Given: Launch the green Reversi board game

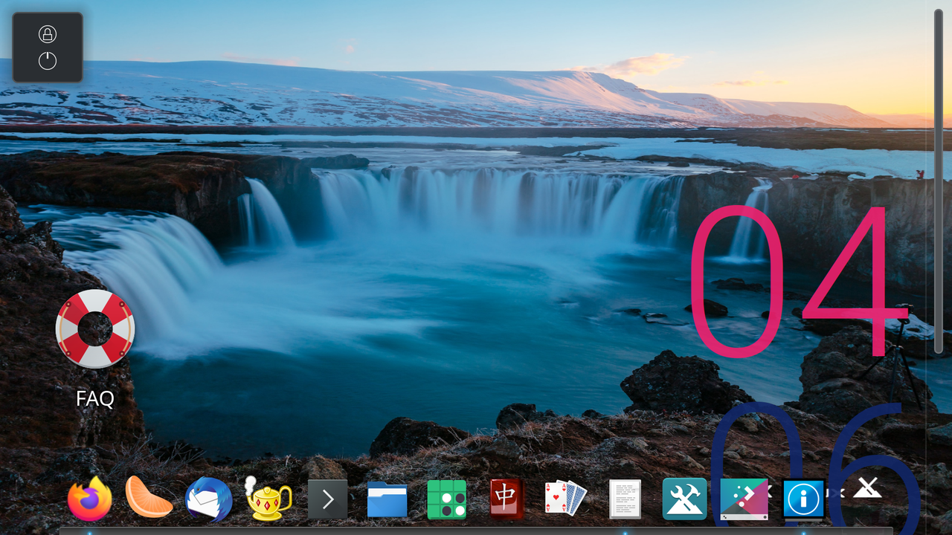Looking at the screenshot, I should tap(447, 499).
